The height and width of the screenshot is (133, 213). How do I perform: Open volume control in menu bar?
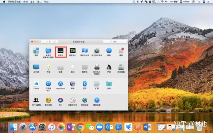(166, 2)
